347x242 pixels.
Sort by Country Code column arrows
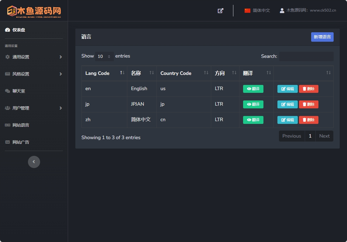[x=206, y=73]
